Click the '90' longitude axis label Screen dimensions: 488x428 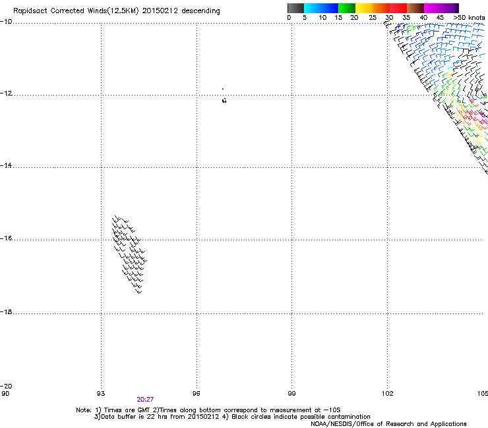tap(5, 394)
